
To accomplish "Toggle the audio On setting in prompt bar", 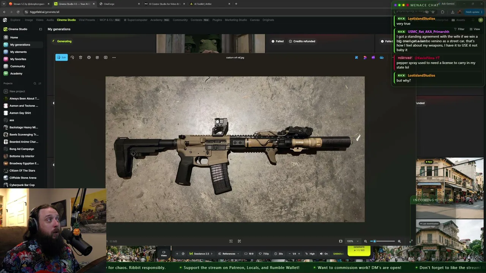I will pyautogui.click(x=324, y=254).
